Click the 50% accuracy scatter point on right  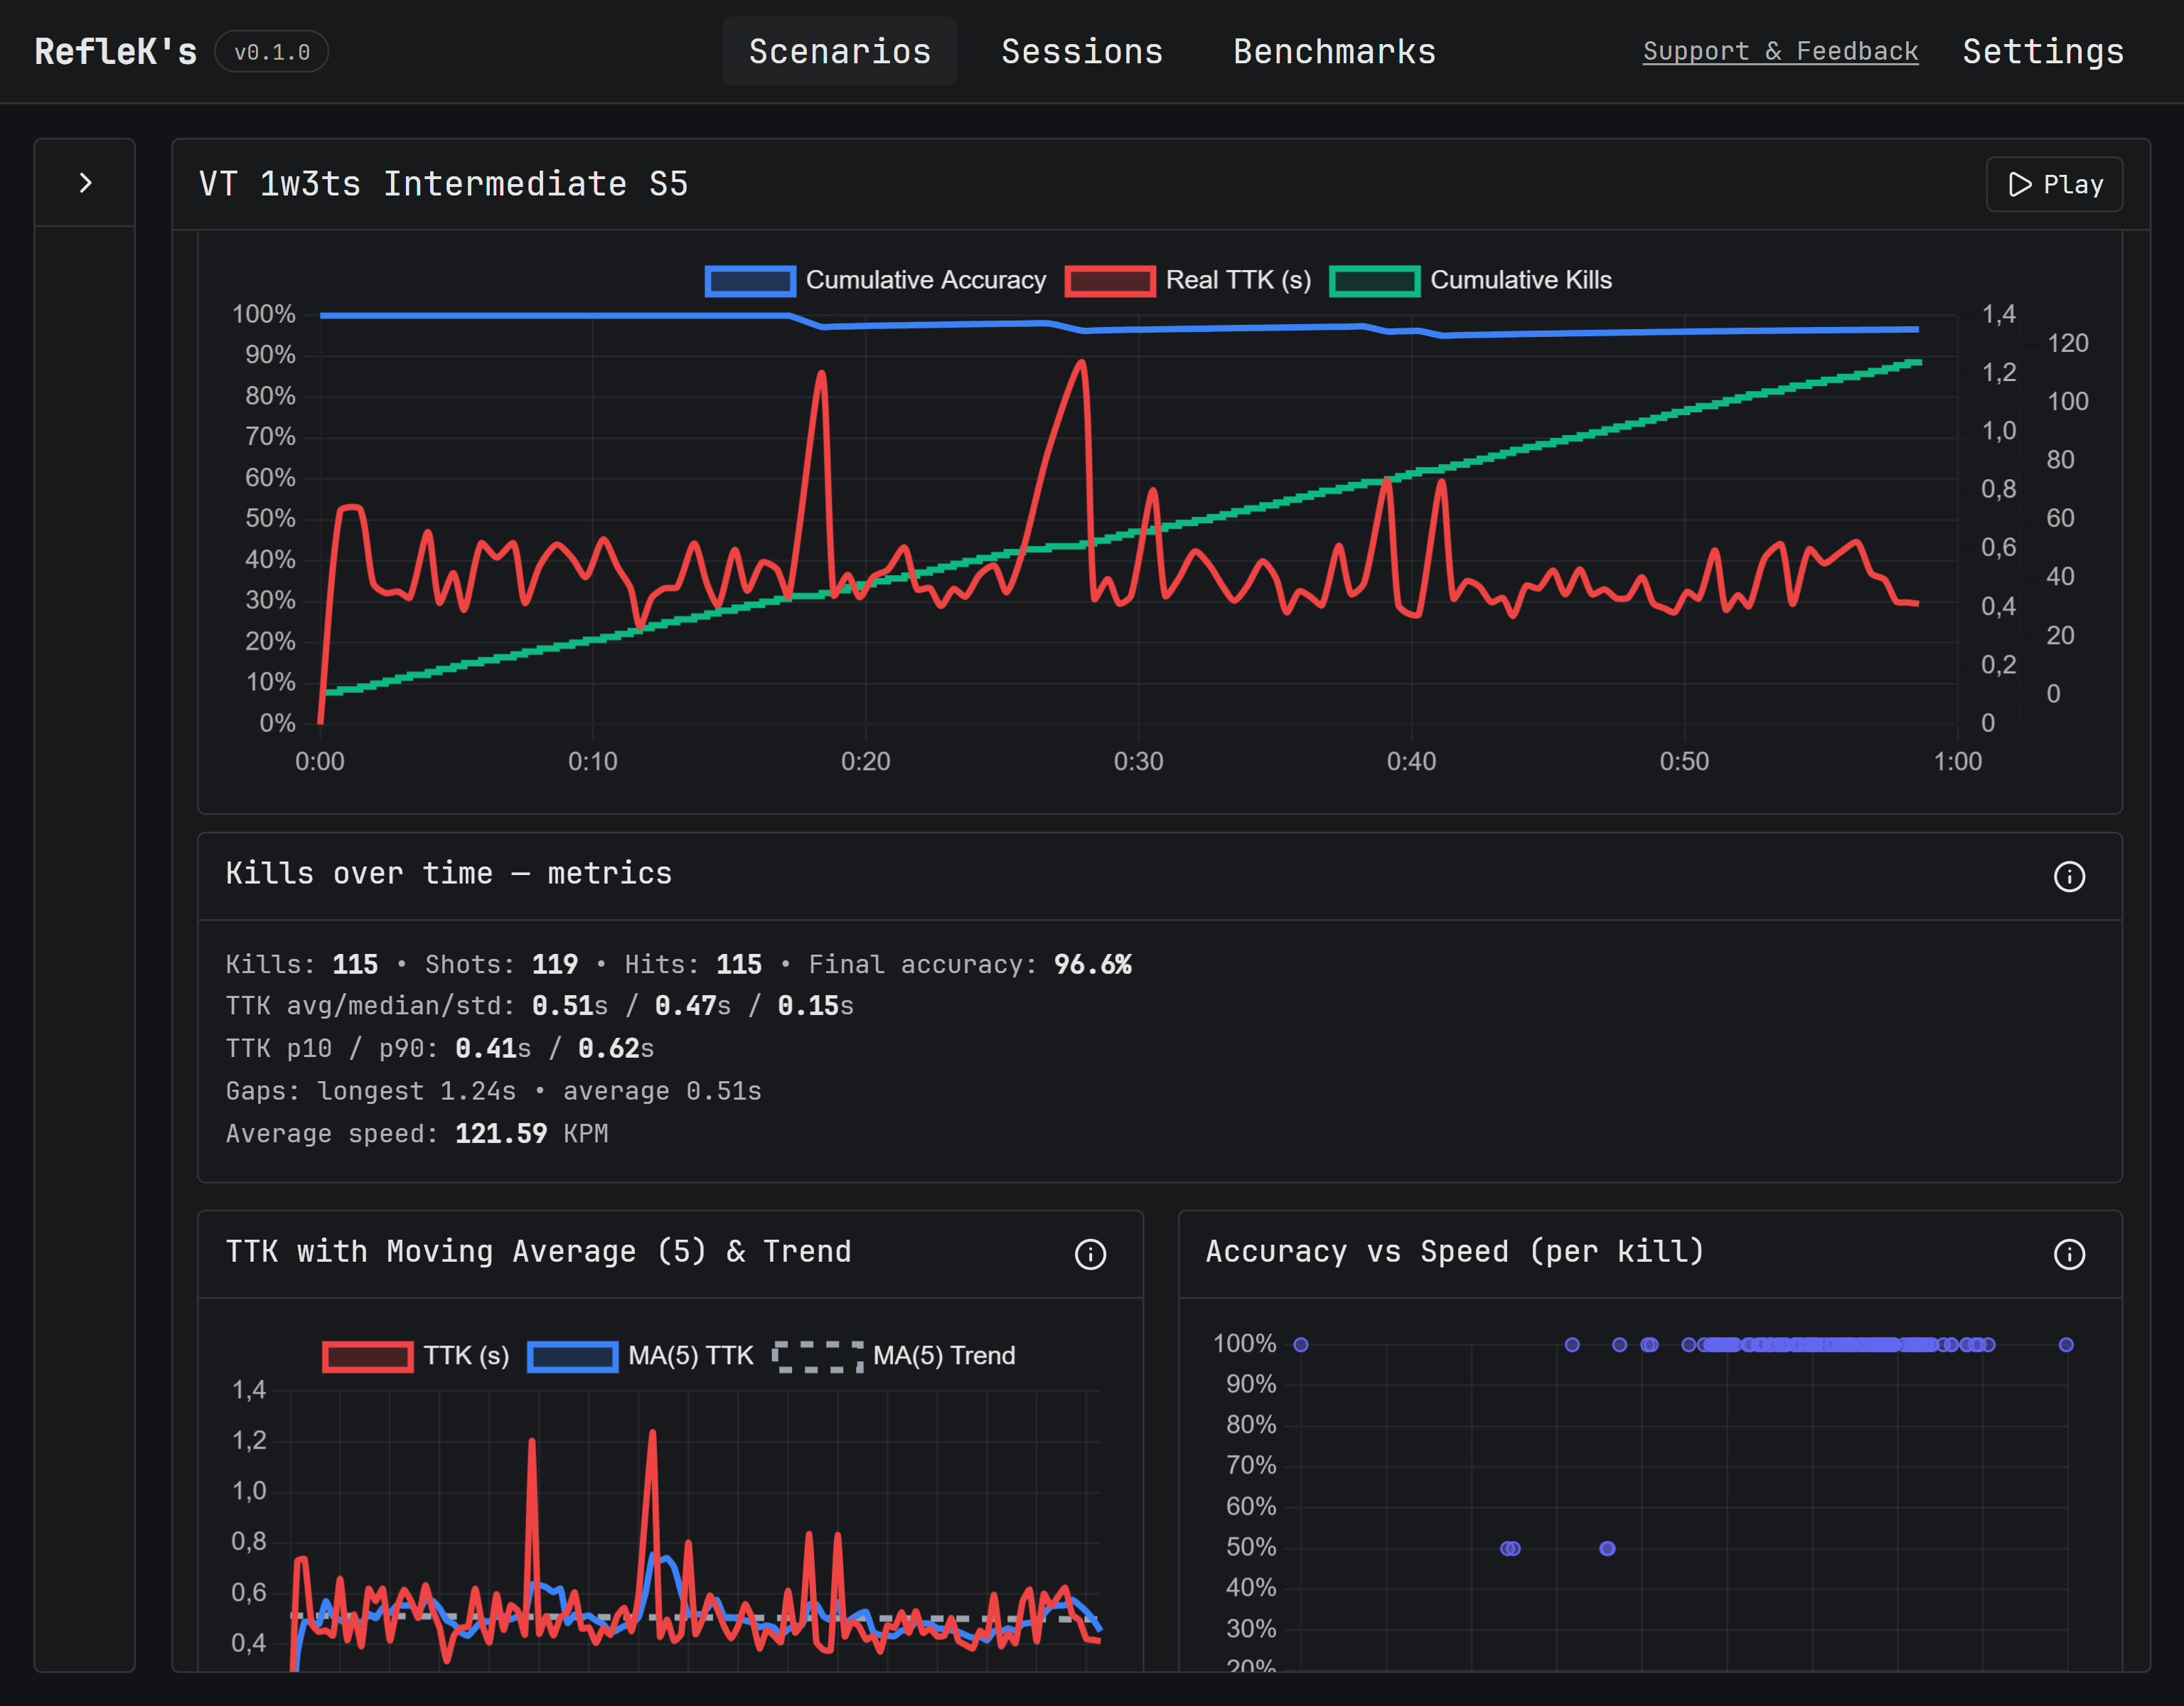coord(1607,1548)
